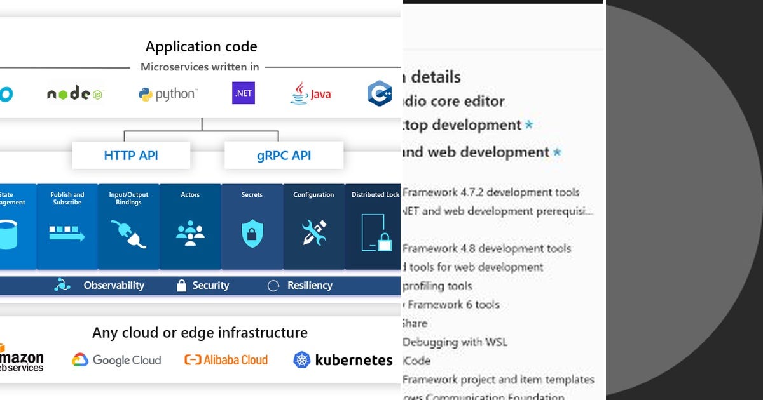Select the Node.js logo

point(74,93)
